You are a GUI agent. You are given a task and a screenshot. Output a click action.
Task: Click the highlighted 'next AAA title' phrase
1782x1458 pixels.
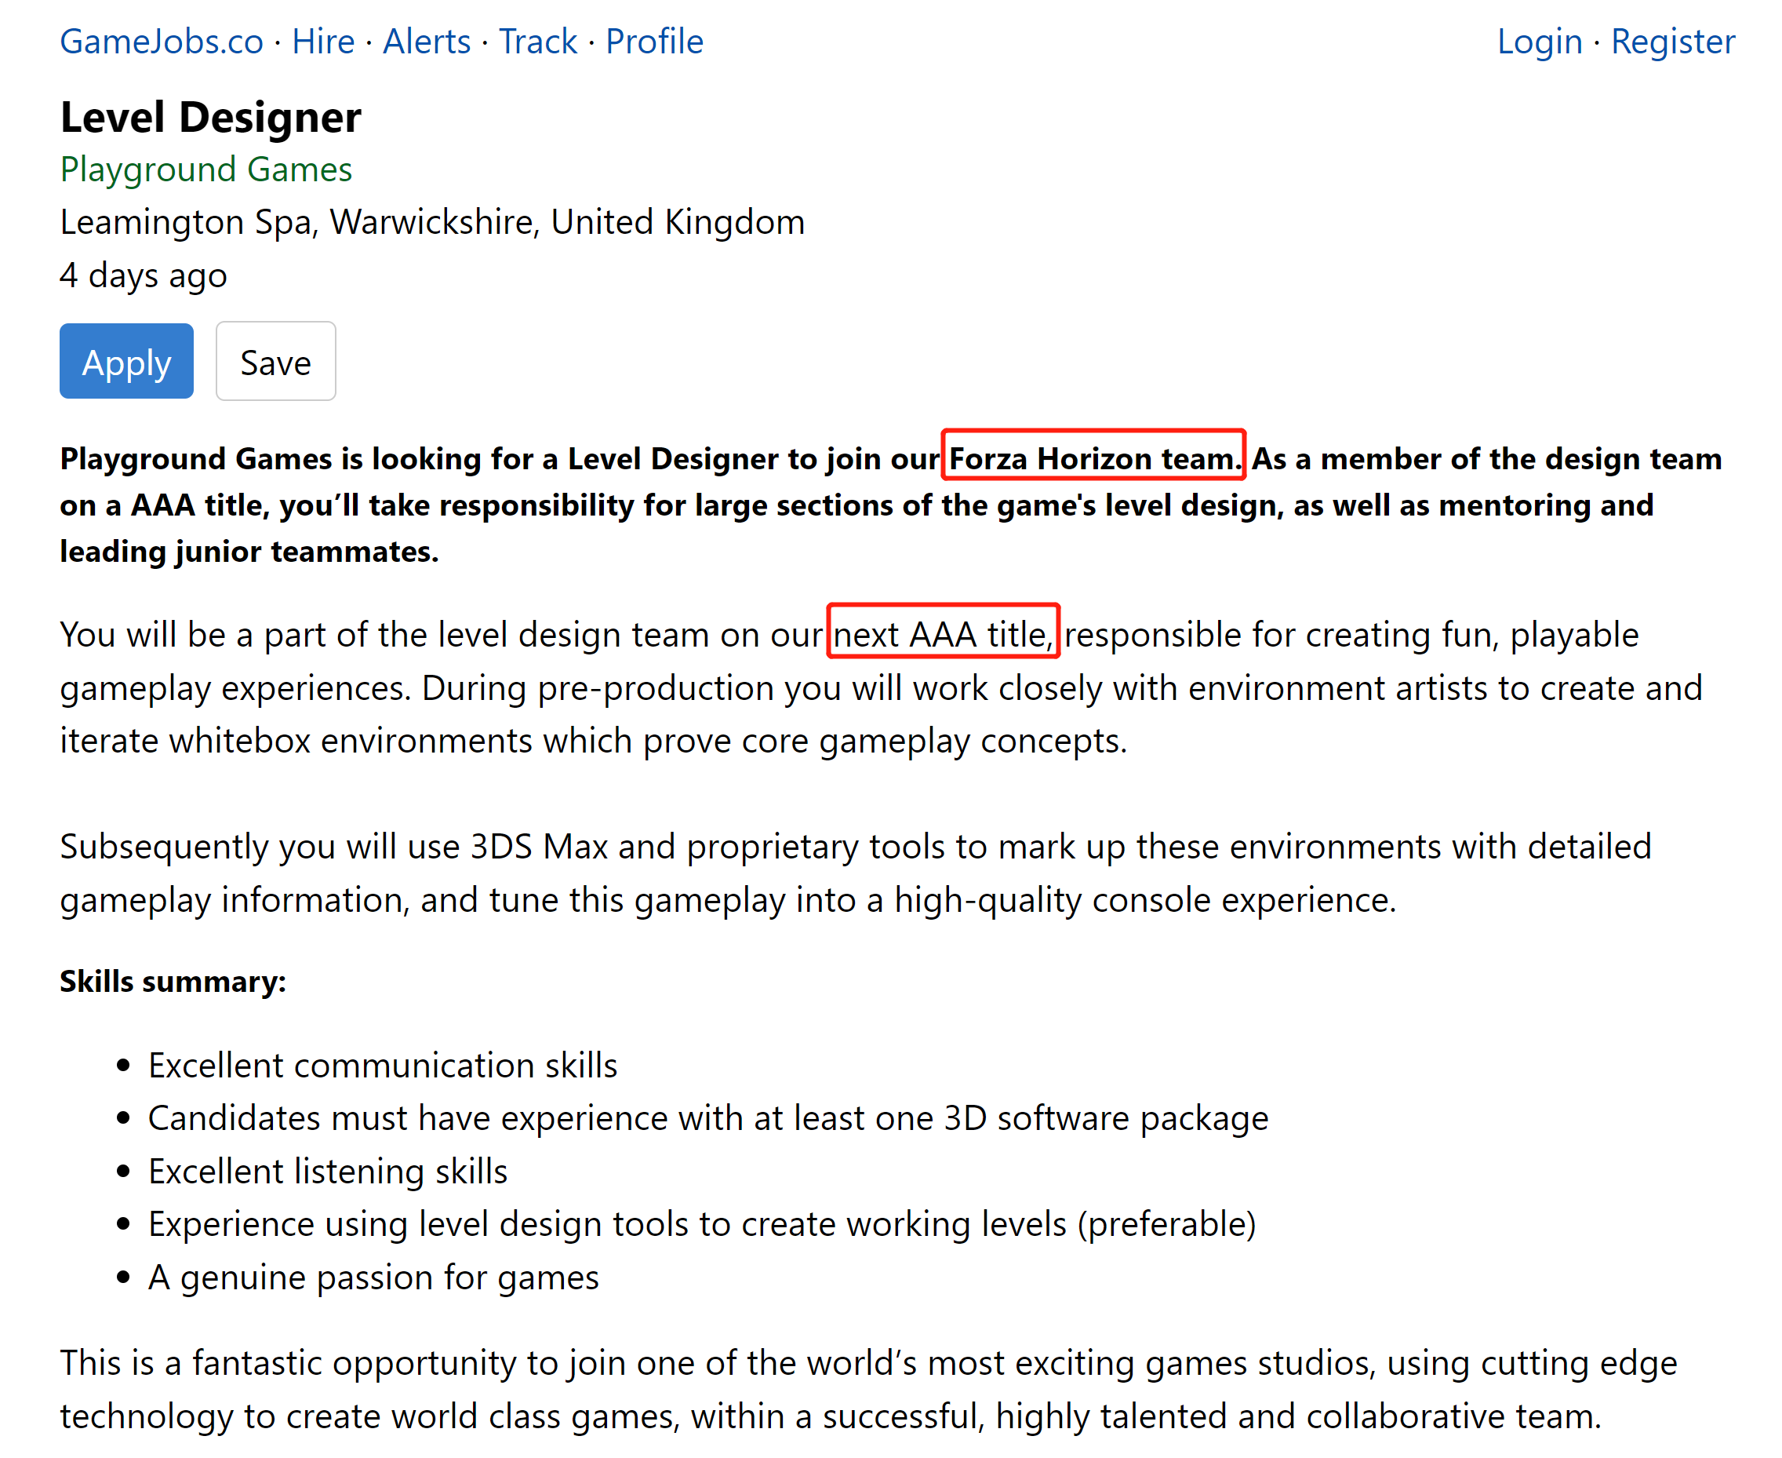pyautogui.click(x=943, y=633)
